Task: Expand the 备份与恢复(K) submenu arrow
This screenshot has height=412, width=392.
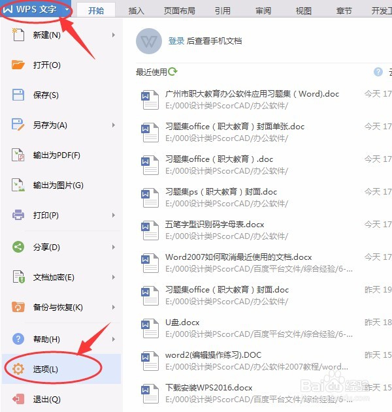Action: (113, 307)
